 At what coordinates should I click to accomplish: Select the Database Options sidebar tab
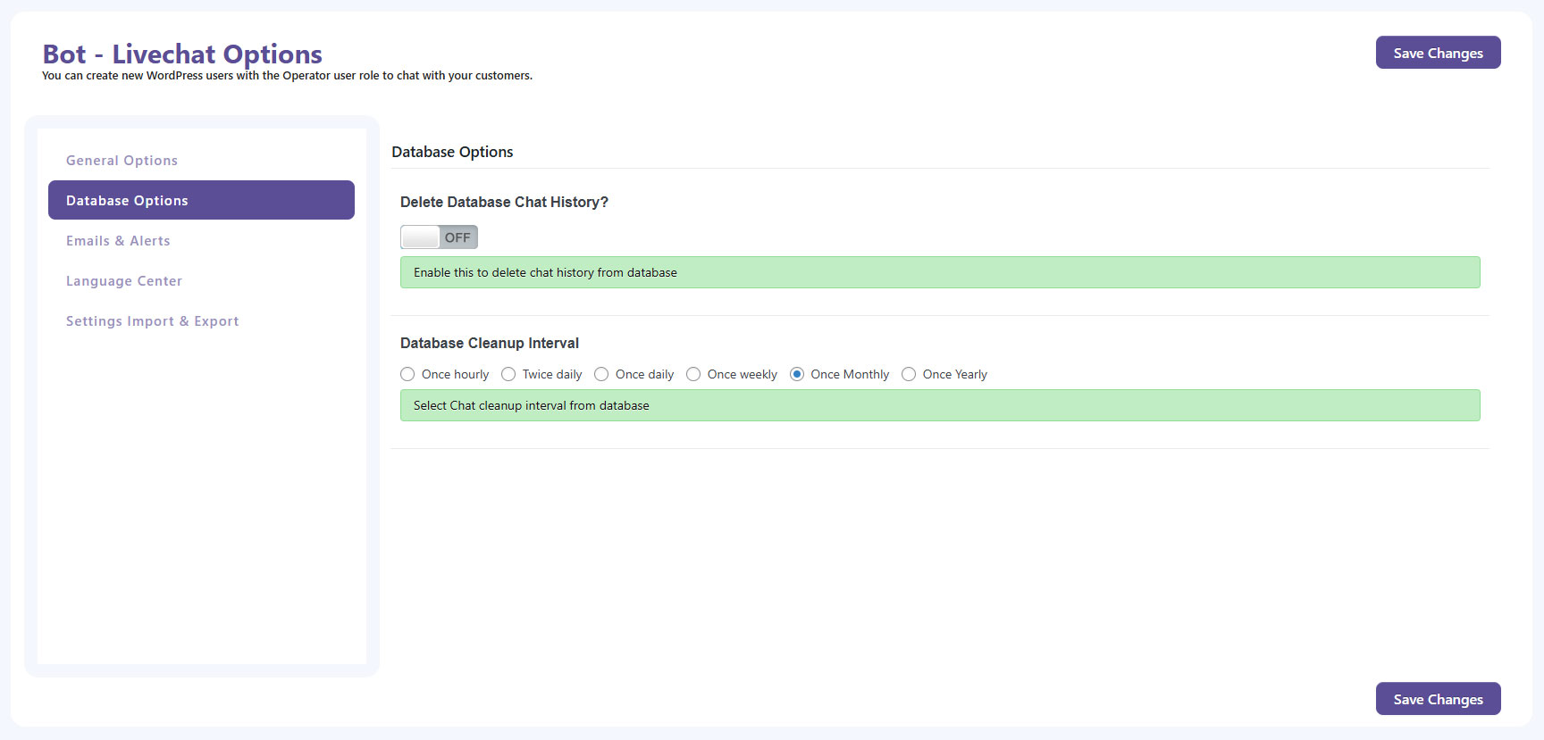click(x=201, y=200)
